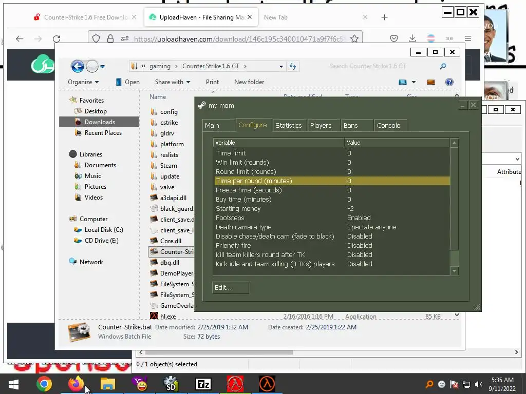Click the Explorer search magnifier icon
The height and width of the screenshot is (394, 526).
click(443, 66)
